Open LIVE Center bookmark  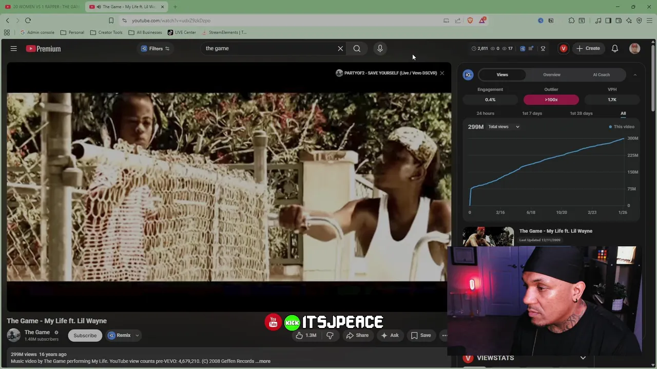pos(182,32)
